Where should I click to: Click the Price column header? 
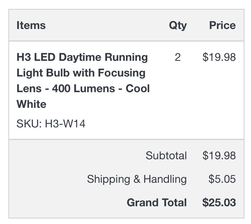pyautogui.click(x=222, y=25)
